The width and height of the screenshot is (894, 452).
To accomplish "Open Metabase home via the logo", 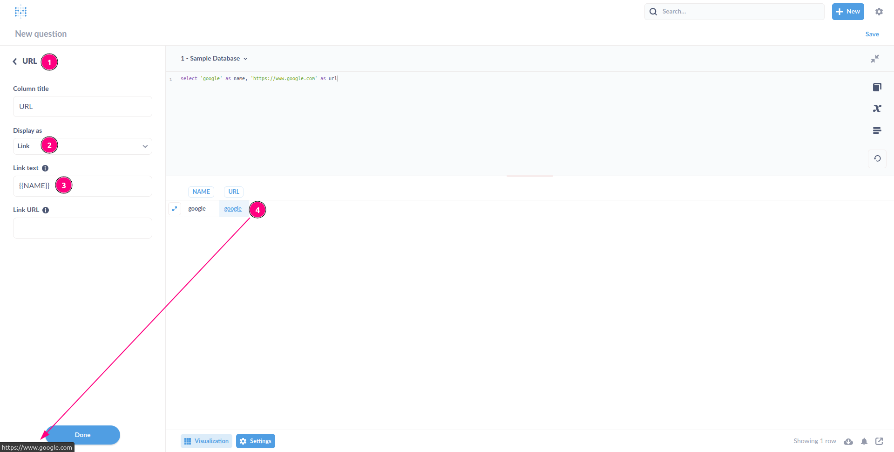I will point(21,11).
